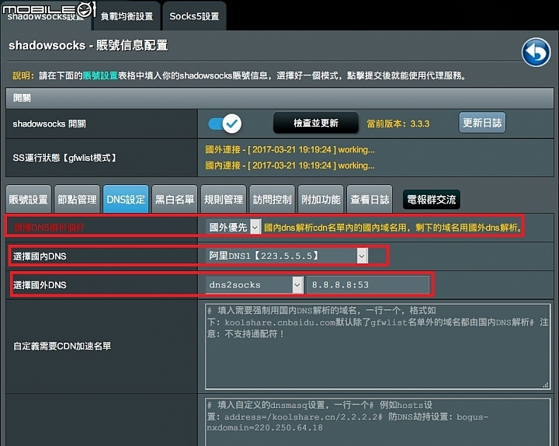The image size is (559, 446).
Task: View the 查看日誌 tab
Action: pyautogui.click(x=370, y=199)
